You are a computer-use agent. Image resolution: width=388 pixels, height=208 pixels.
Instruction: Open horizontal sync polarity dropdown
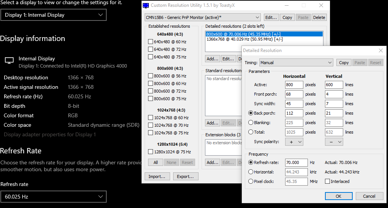point(294,142)
